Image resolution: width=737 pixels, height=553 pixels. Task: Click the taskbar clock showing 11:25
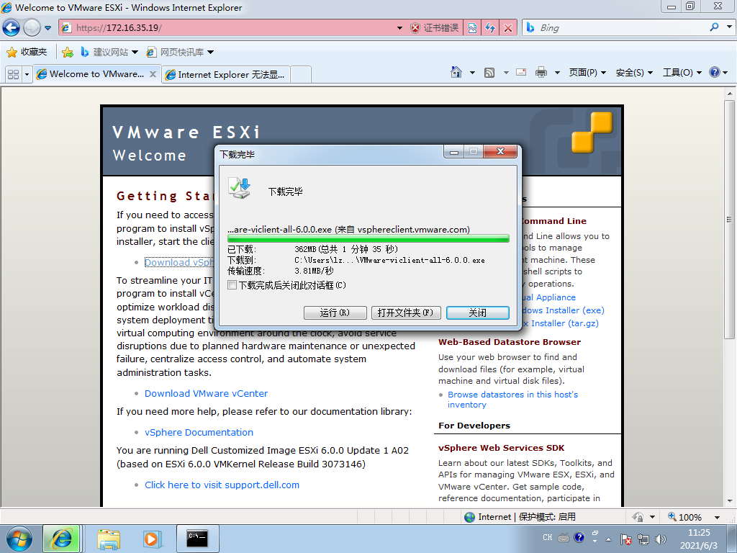pos(699,539)
